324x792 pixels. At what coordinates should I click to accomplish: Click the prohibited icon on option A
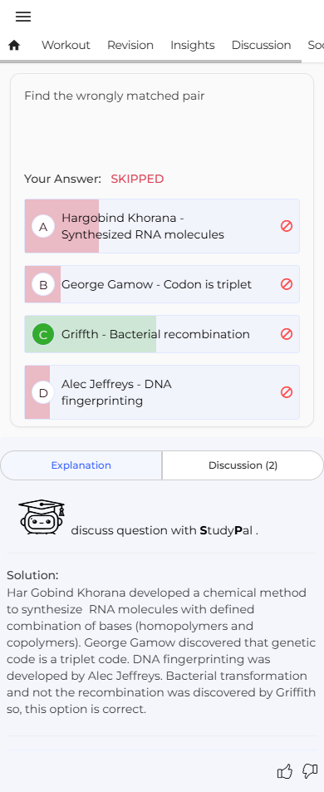[287, 226]
